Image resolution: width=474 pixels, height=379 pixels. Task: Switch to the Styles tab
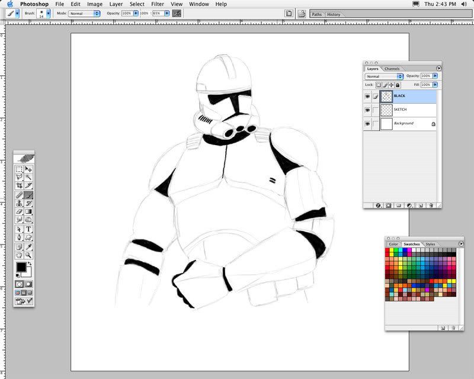(x=430, y=244)
